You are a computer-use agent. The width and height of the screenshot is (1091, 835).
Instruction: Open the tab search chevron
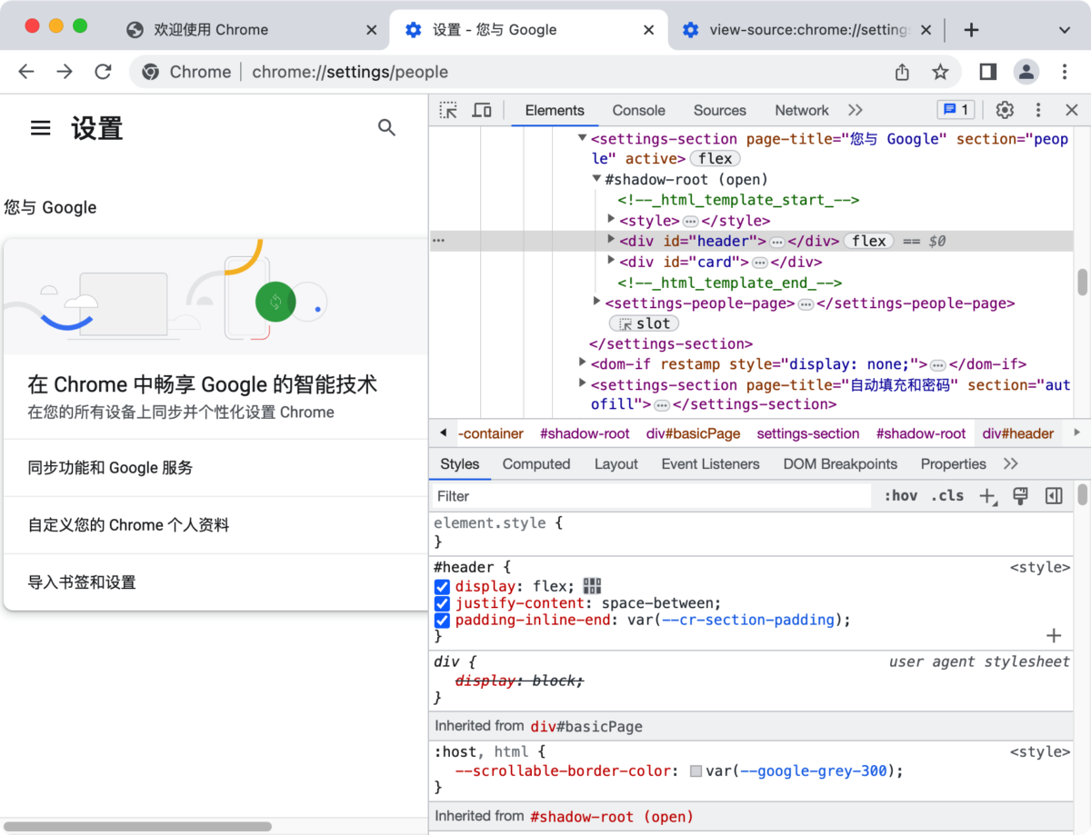point(1065,30)
